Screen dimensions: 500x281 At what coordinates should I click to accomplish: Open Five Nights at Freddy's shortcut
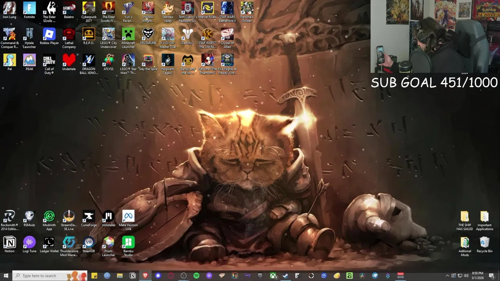click(227, 64)
